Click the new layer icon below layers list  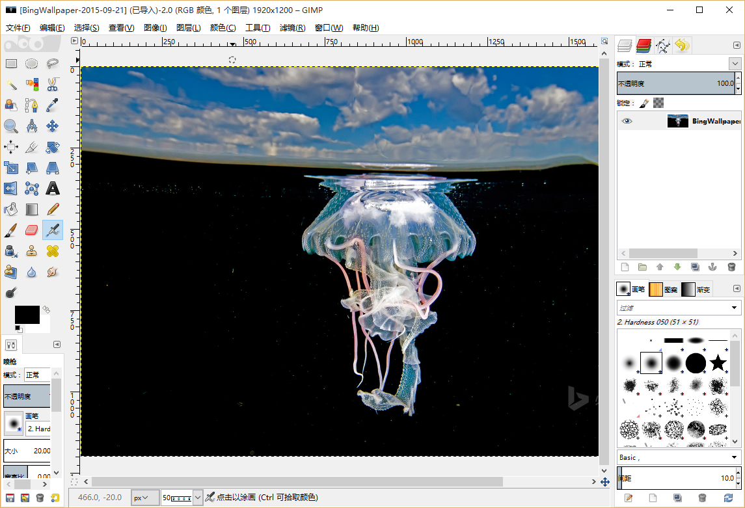coord(625,267)
